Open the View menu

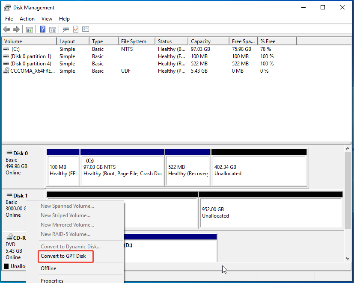[47, 18]
